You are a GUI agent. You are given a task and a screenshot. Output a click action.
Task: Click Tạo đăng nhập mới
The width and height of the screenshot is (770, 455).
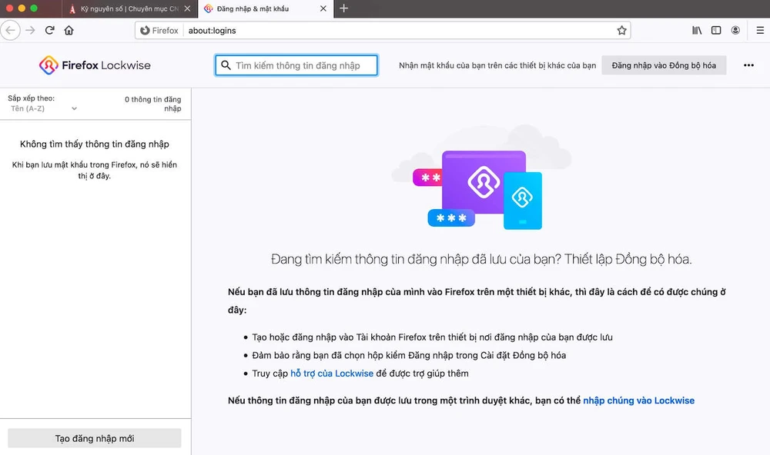pyautogui.click(x=94, y=438)
